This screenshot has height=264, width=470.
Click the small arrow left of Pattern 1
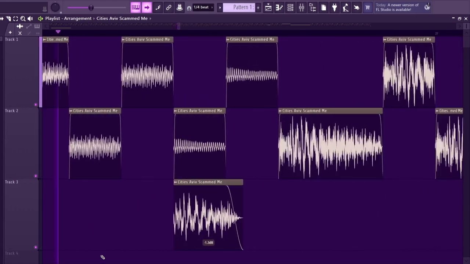coord(220,8)
